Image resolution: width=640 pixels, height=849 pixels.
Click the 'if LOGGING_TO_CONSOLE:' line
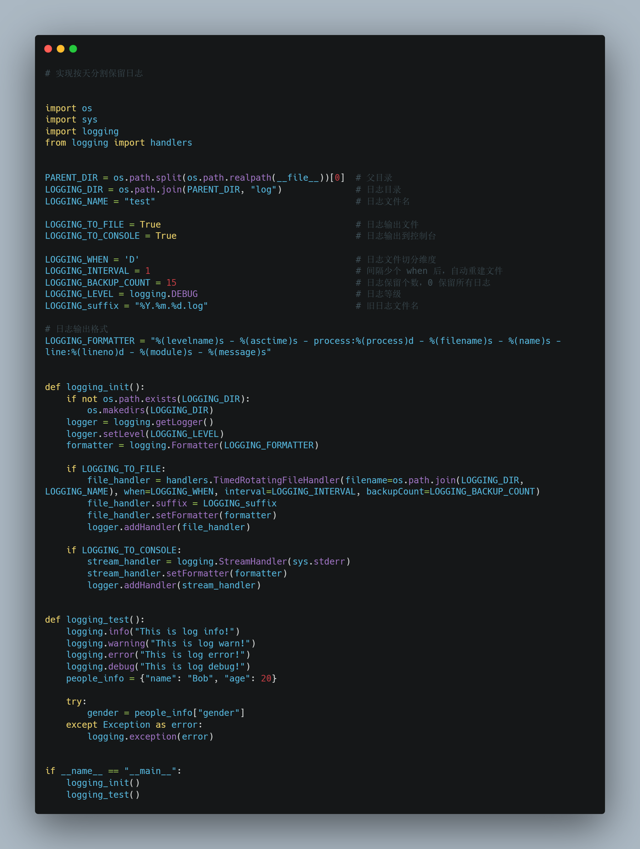point(123,550)
